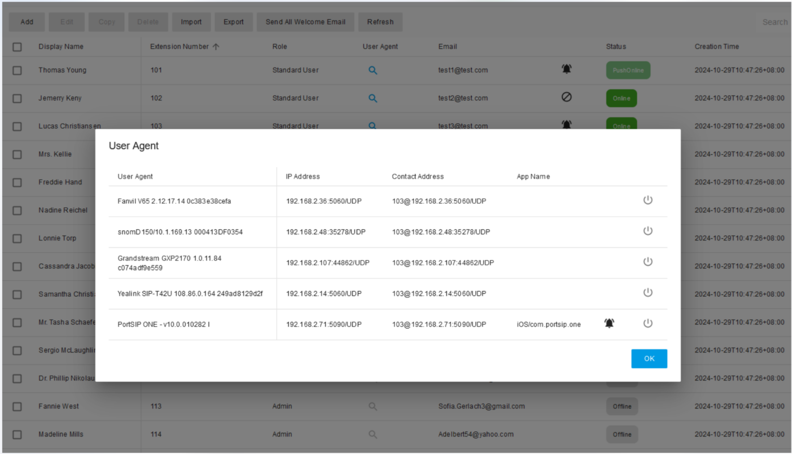Disconnect the Yealink SIP-T42U device

point(648,293)
